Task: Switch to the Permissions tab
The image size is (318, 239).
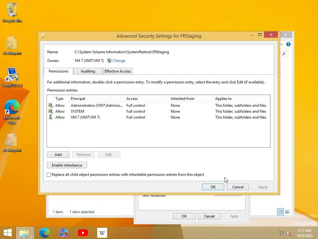Action: click(x=58, y=71)
